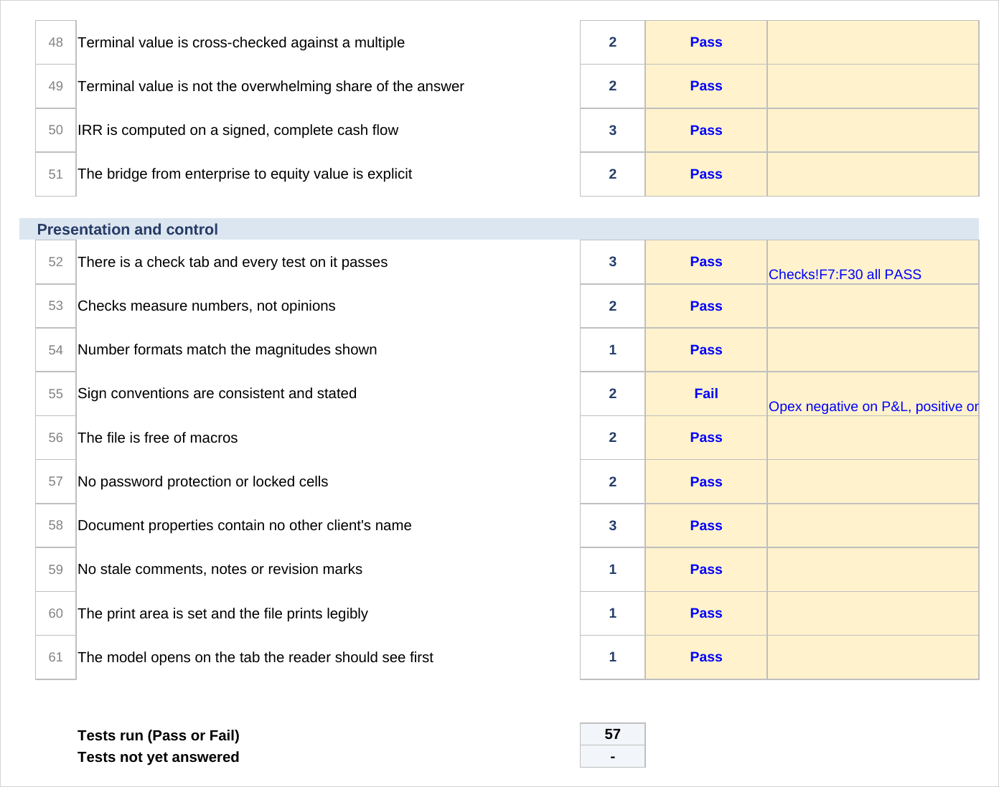Select 'No password protection or locked cells' text

coord(203,481)
